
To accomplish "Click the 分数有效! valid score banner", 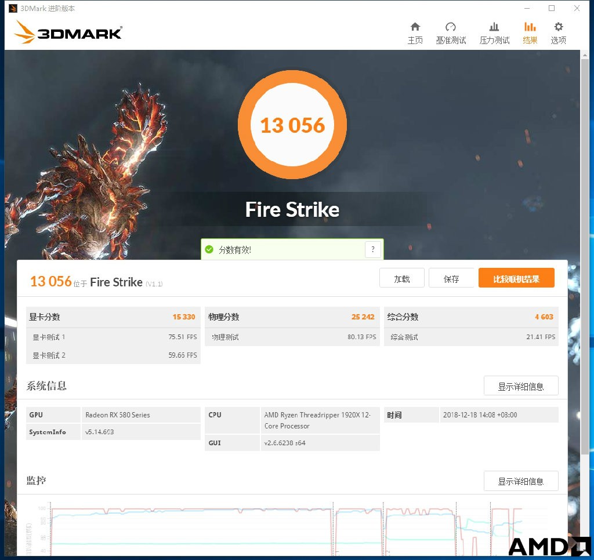I will 292,249.
